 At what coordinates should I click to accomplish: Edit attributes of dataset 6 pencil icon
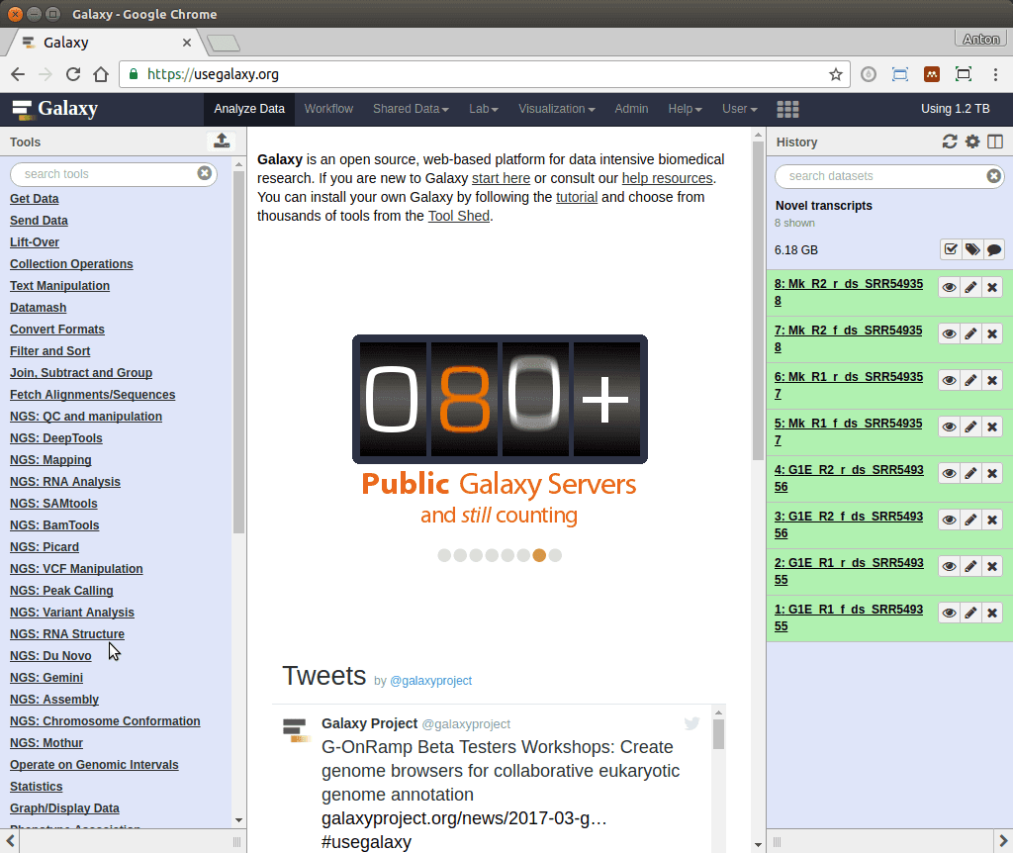(971, 380)
